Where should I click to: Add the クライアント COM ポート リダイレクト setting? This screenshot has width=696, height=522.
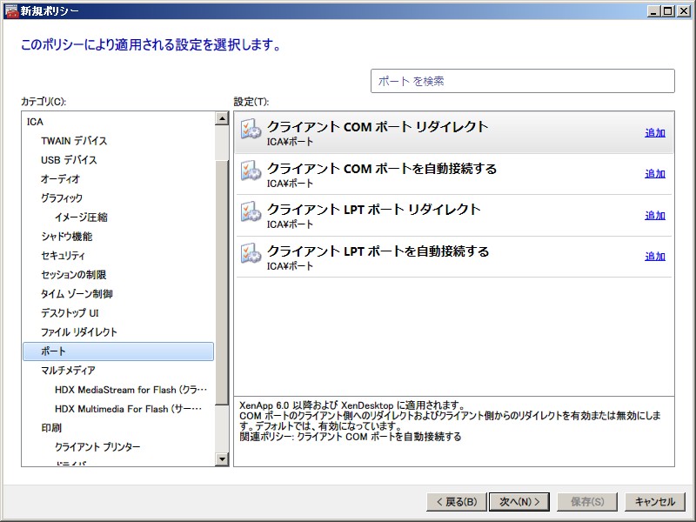click(x=654, y=133)
